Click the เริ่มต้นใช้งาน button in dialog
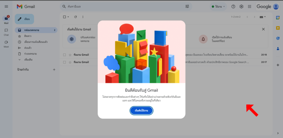283x138 pixels. (141, 111)
